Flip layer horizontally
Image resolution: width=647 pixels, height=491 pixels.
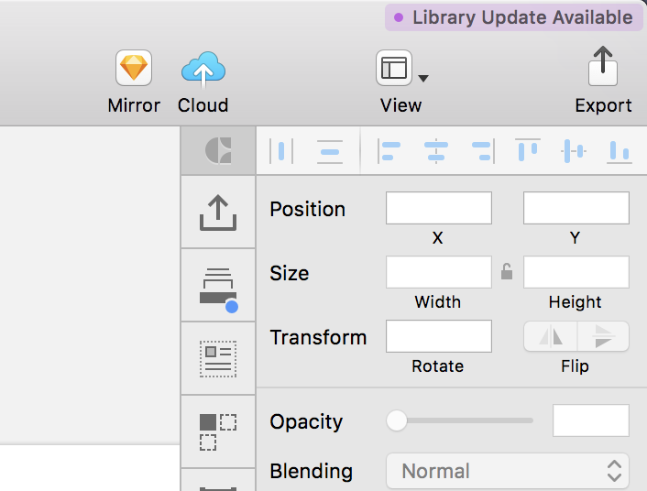(551, 336)
